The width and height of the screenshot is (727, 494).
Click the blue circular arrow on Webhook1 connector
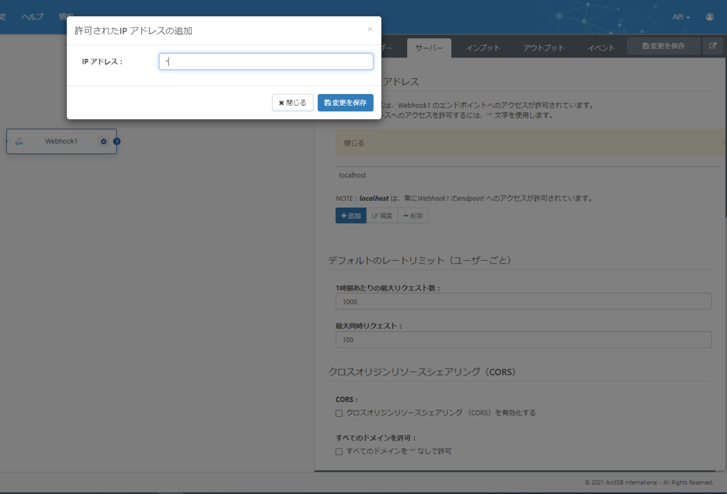(116, 141)
